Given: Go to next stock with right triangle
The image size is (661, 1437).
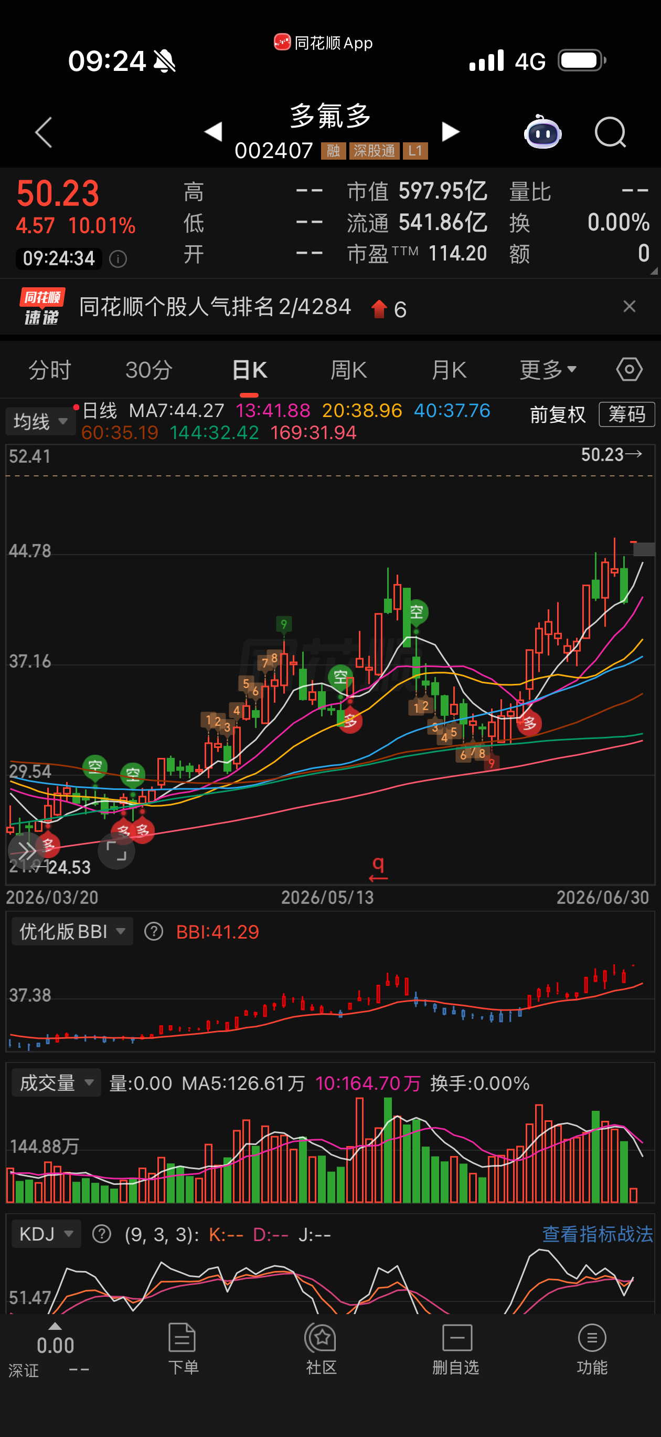Looking at the screenshot, I should click(x=450, y=132).
